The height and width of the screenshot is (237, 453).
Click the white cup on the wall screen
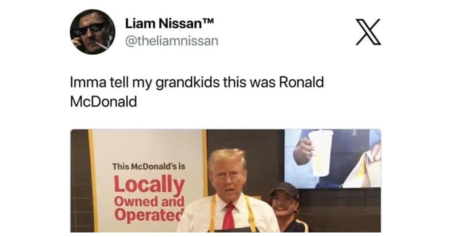320,152
